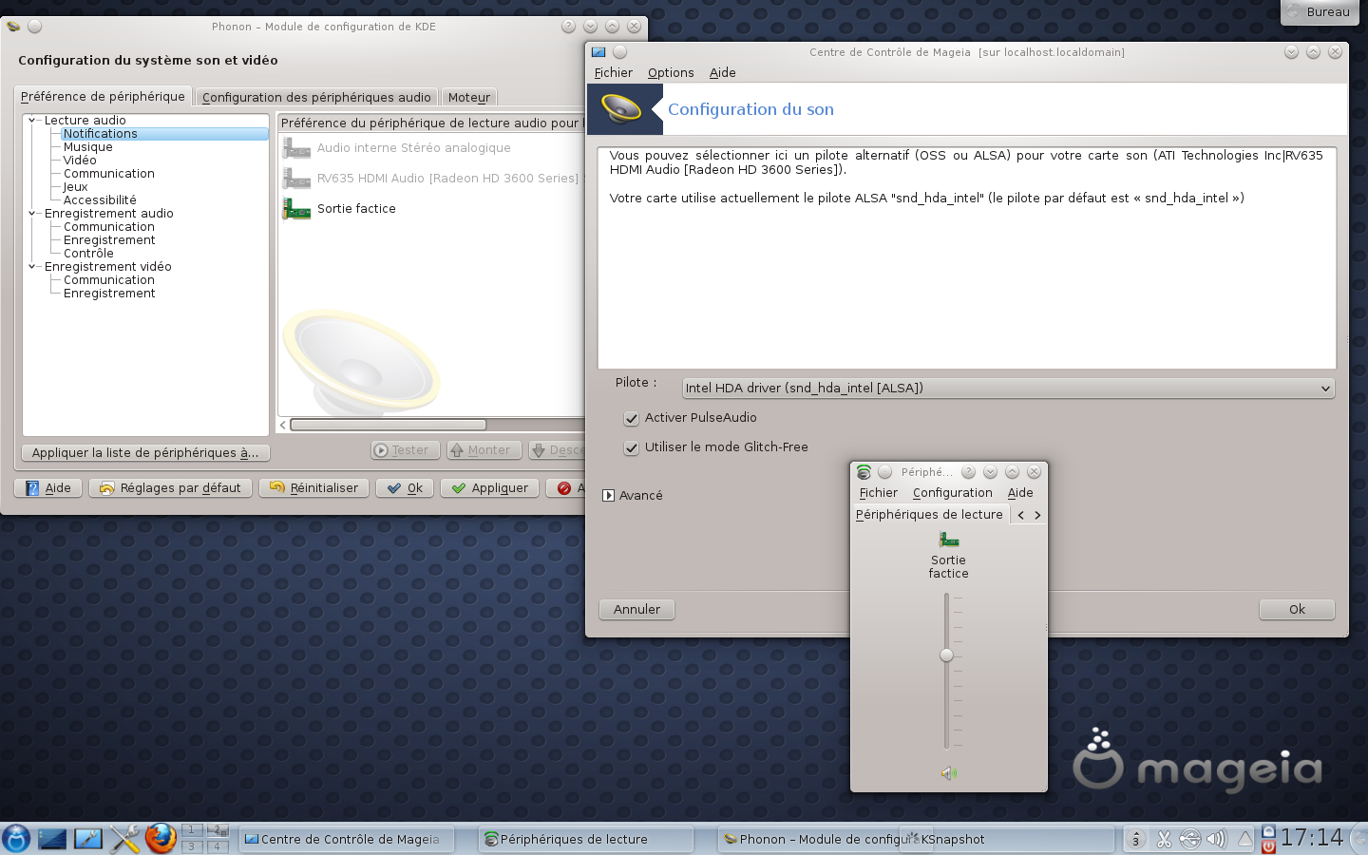Screen dimensions: 1368x855
Task: Open the Aide menu in the mixer window
Action: point(1020,493)
